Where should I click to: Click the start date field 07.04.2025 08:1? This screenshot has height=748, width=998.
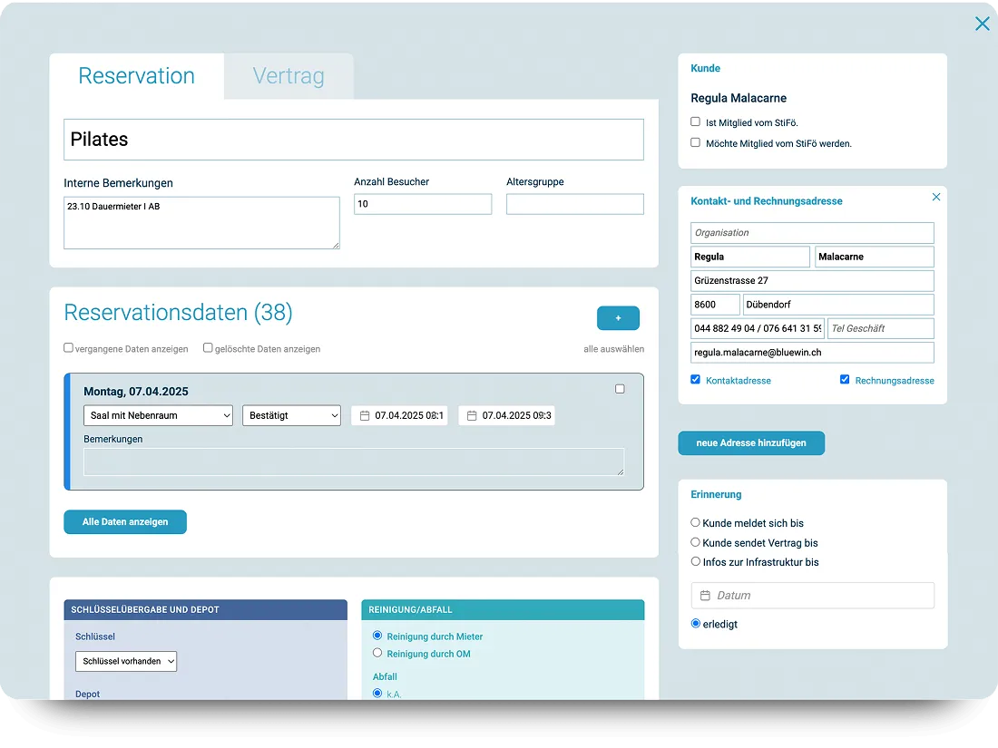[x=400, y=415]
